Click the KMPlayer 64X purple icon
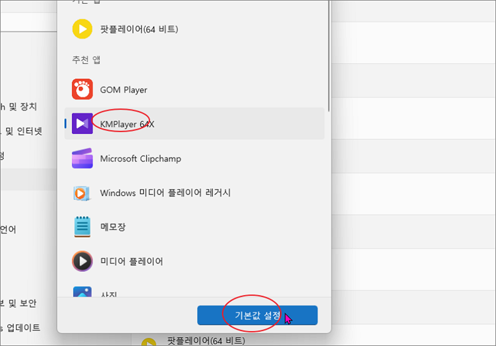This screenshot has height=346, width=496. coord(82,124)
